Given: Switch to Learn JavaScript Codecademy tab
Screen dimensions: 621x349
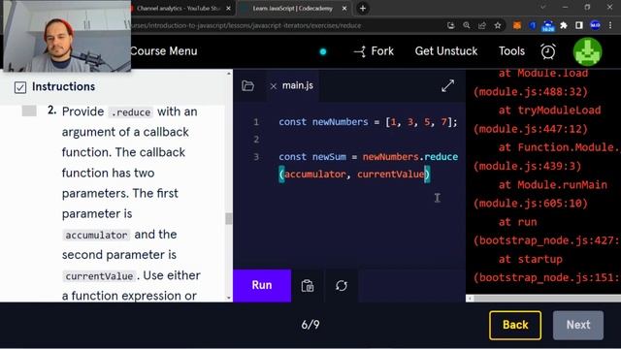Looking at the screenshot, I should (x=292, y=9).
